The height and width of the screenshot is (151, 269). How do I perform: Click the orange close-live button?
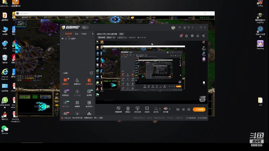(199, 109)
